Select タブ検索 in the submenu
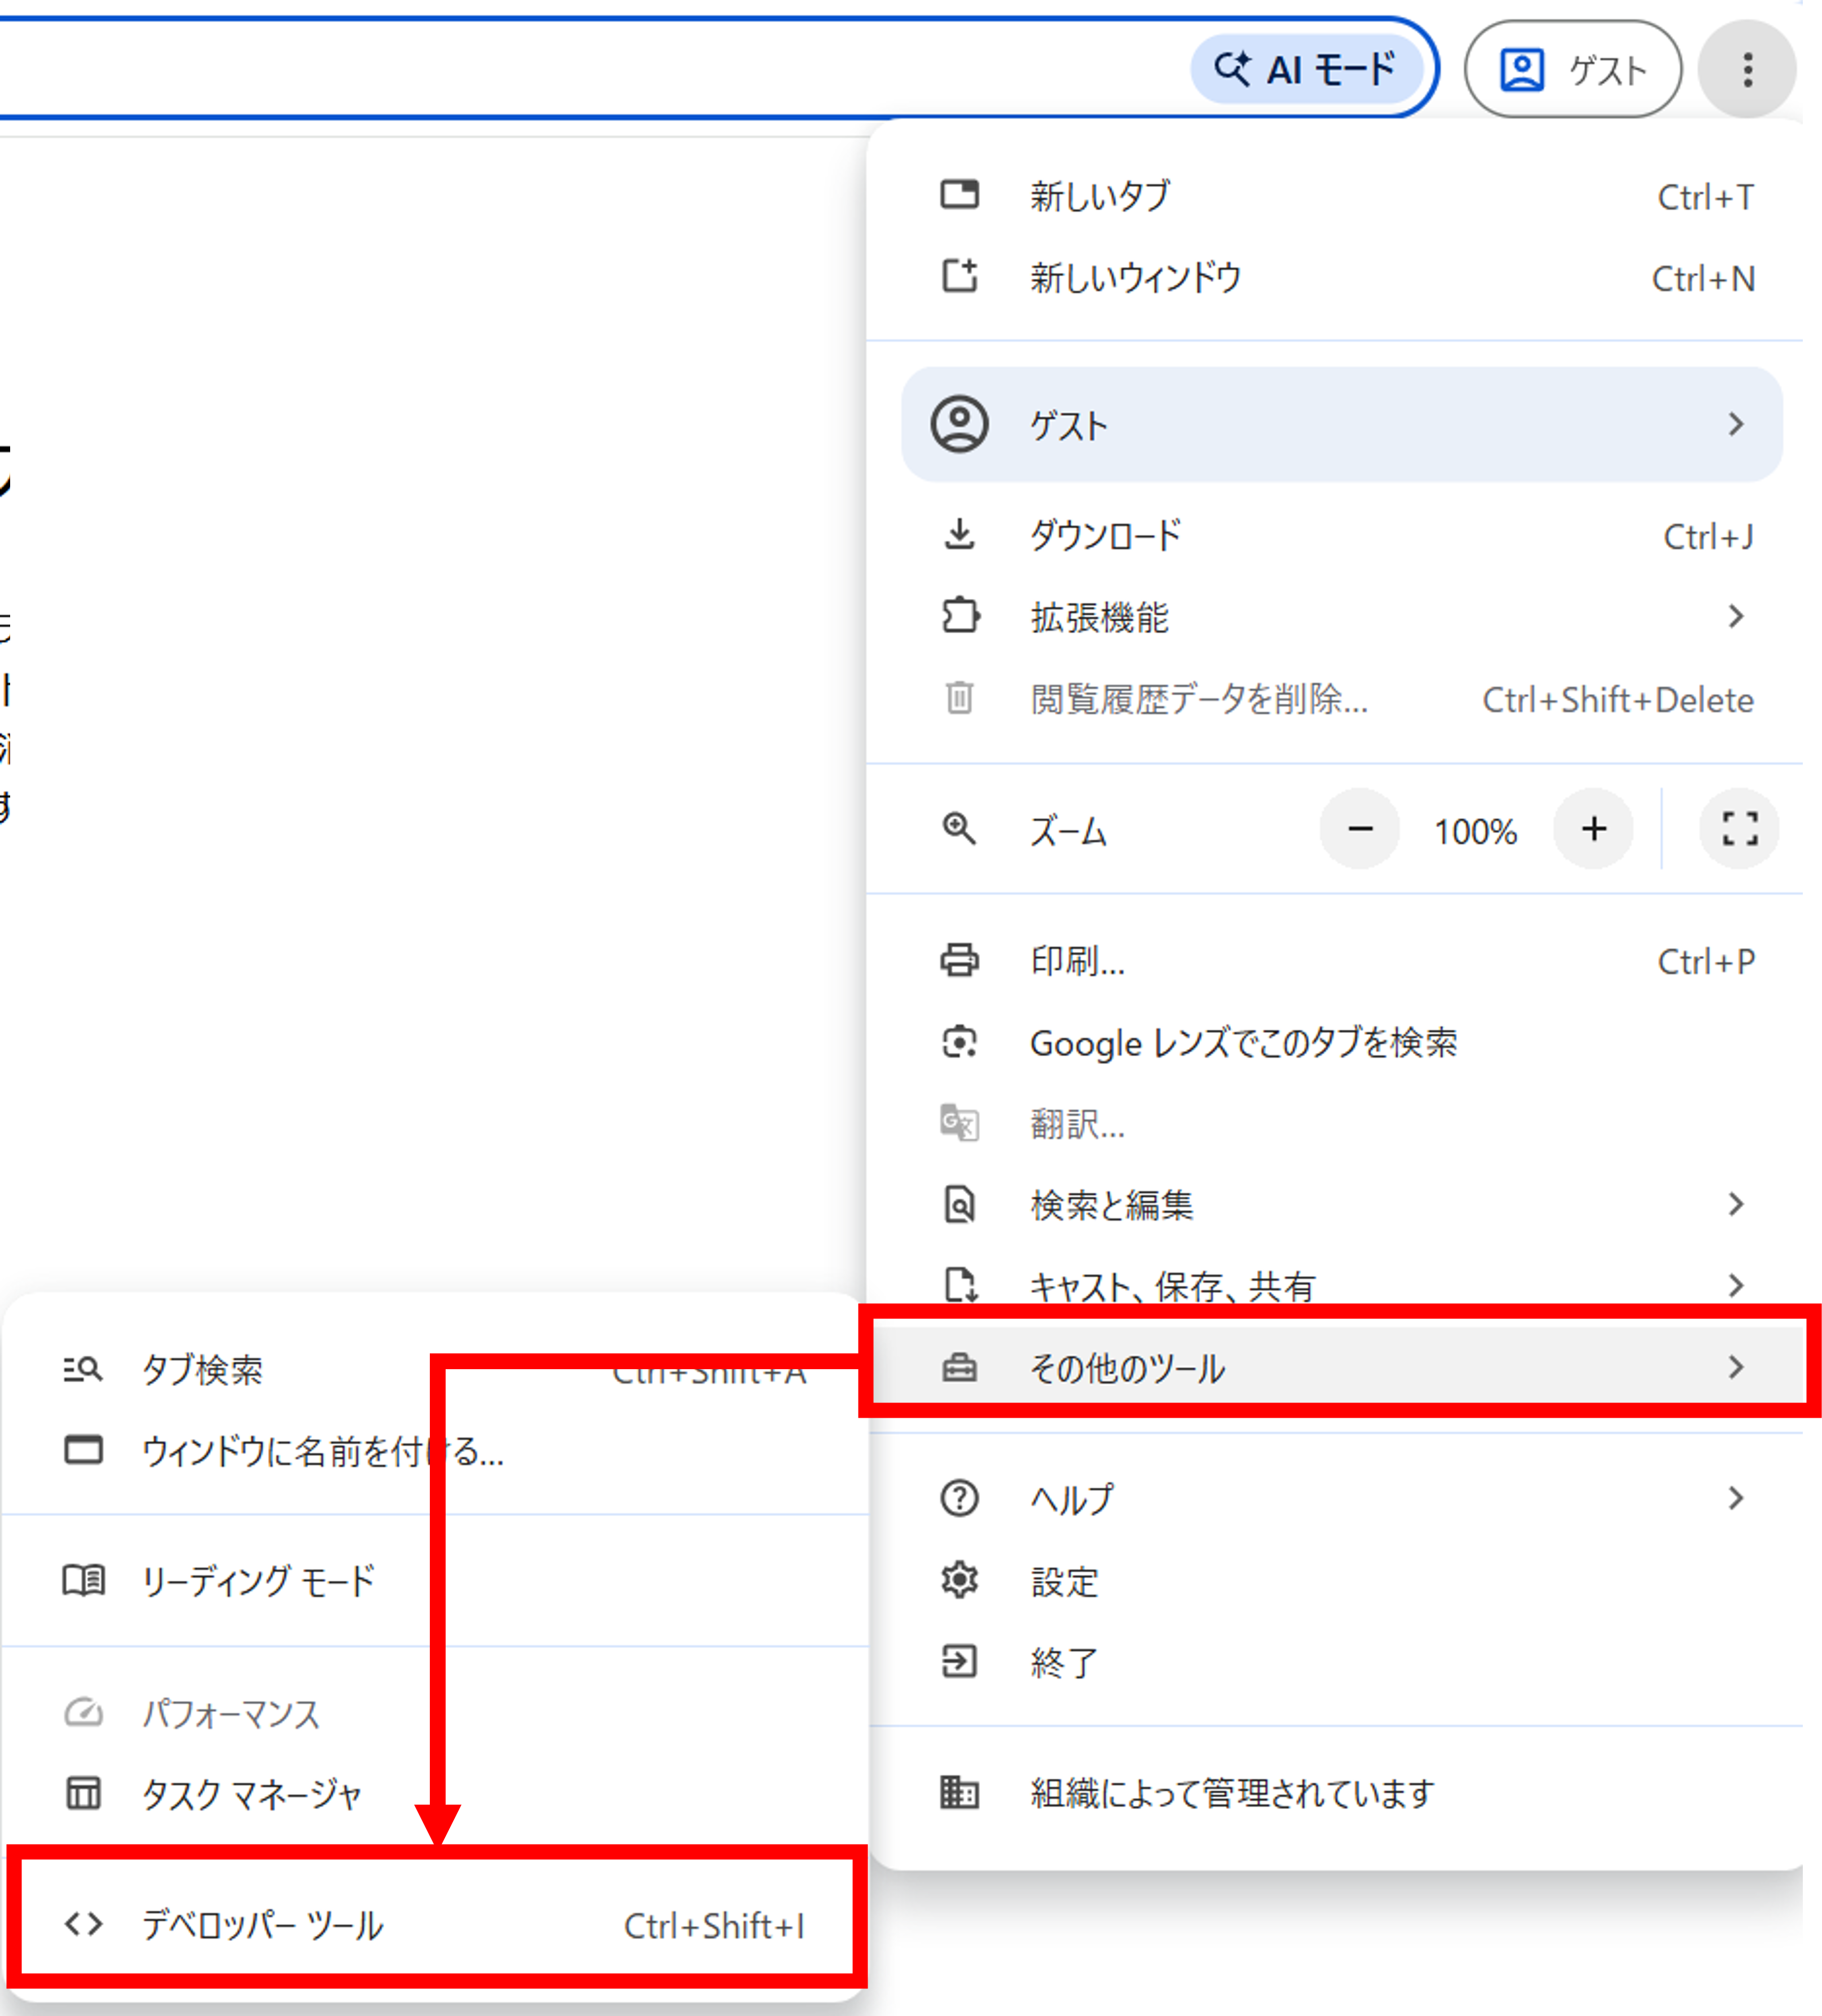Image resolution: width=1822 pixels, height=2016 pixels. 202,1370
